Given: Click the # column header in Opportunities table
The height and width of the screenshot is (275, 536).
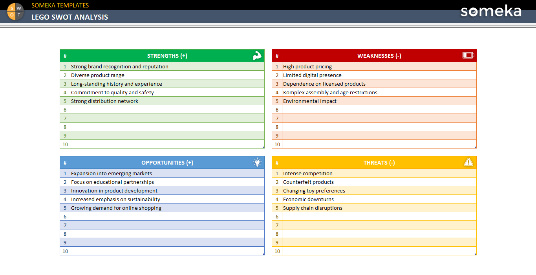Looking at the screenshot, I should 65,163.
